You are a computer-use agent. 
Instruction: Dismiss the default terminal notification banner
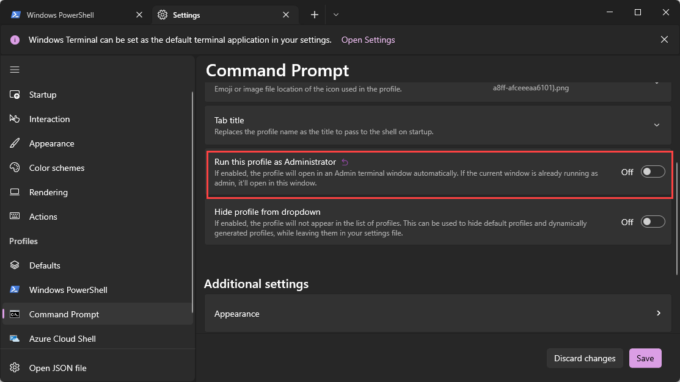click(664, 39)
